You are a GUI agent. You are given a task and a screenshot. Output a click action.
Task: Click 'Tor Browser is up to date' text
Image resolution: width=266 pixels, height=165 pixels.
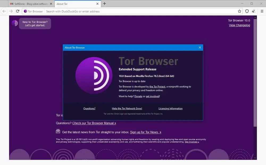click(x=132, y=81)
